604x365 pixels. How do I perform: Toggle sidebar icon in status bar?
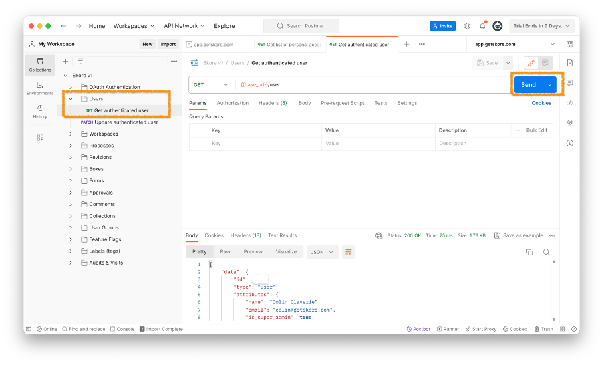(x=29, y=329)
